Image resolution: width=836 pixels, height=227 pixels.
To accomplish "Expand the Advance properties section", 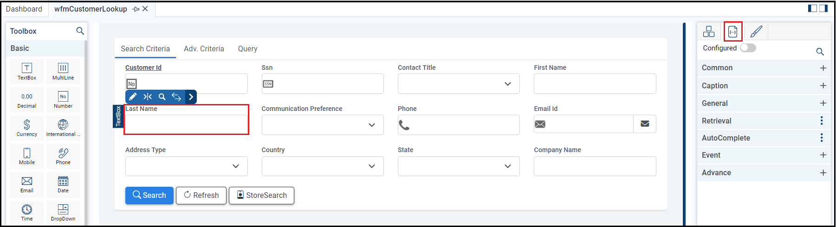I will pyautogui.click(x=823, y=173).
